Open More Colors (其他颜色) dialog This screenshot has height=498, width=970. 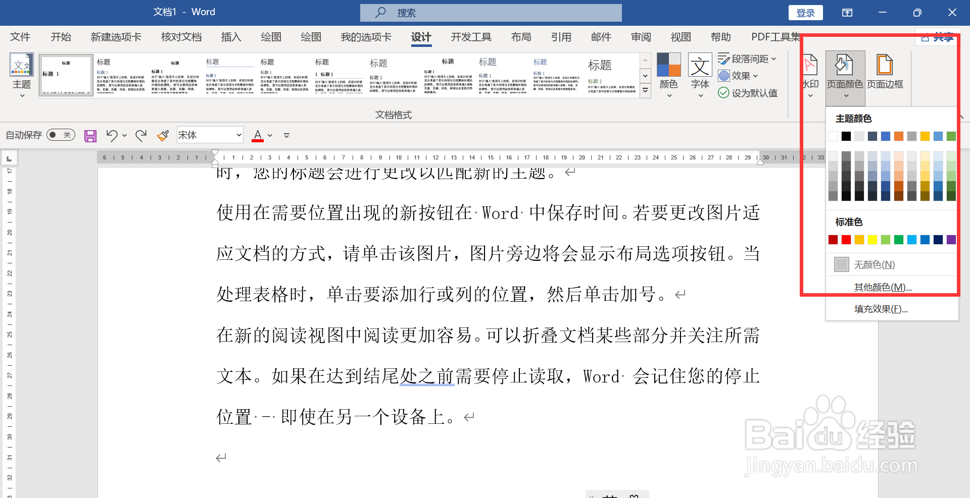tap(892, 287)
